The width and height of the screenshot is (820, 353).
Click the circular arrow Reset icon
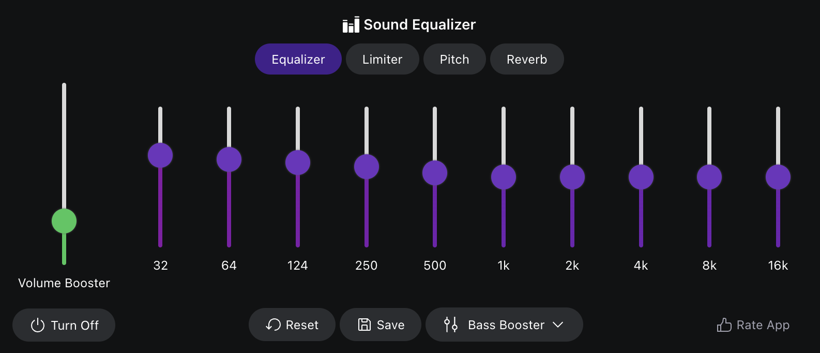point(273,325)
